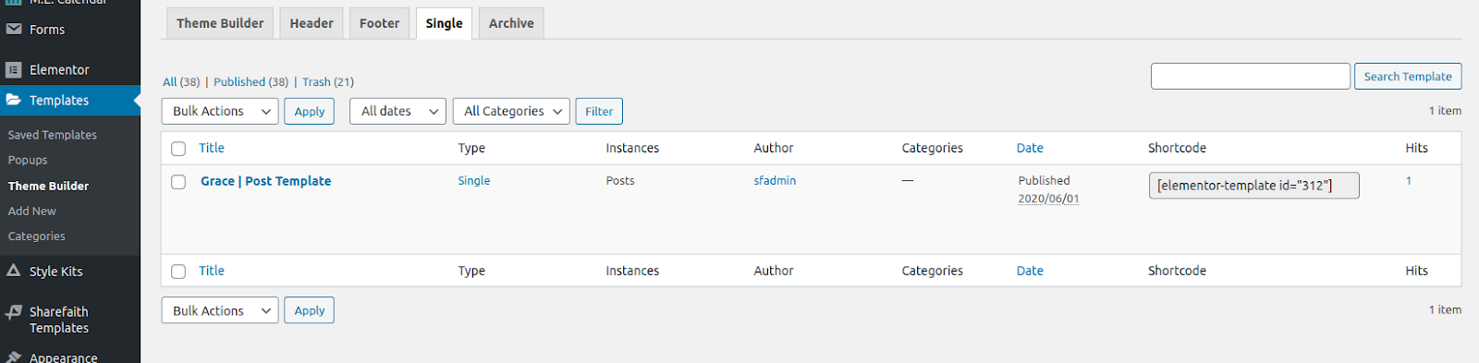Tick the select-all checkbox in table footer

point(178,272)
